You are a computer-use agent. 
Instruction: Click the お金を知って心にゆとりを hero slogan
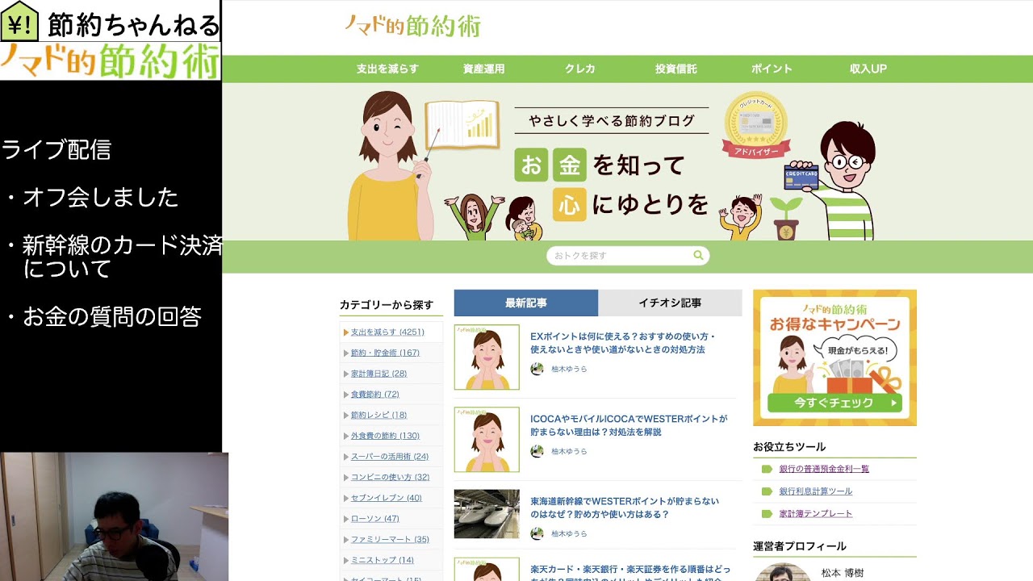pos(612,185)
